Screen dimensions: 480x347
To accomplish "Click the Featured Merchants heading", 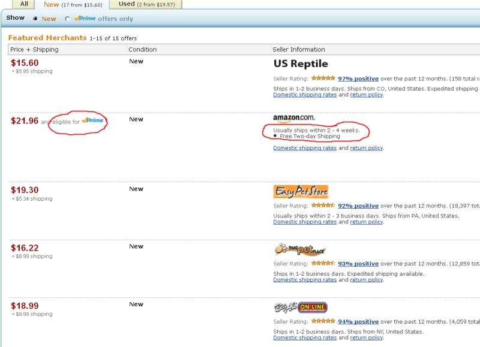I will pyautogui.click(x=47, y=38).
